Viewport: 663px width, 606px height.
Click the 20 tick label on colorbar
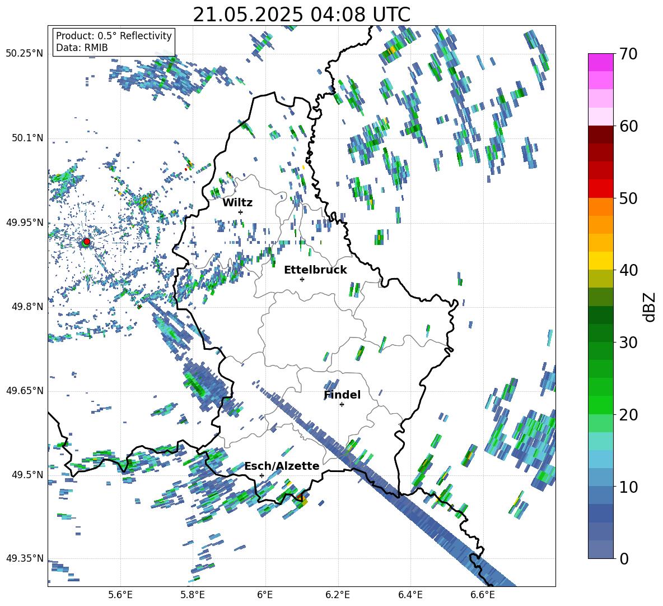click(x=628, y=414)
